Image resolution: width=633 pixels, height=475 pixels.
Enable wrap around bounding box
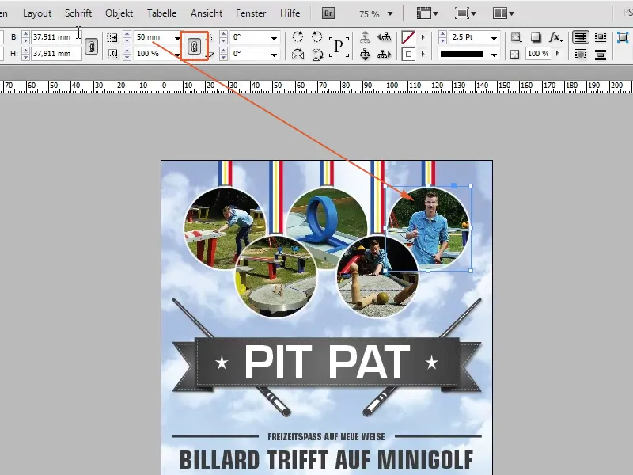tap(601, 37)
